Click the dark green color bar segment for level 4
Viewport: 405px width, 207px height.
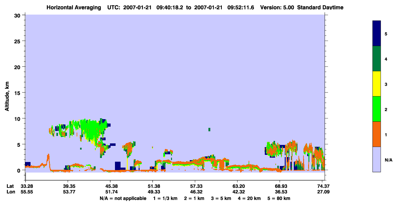[x=377, y=59]
